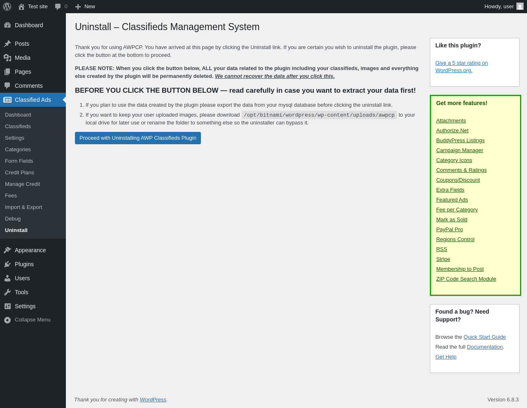Open the Mark as Sold link

pos(452,220)
